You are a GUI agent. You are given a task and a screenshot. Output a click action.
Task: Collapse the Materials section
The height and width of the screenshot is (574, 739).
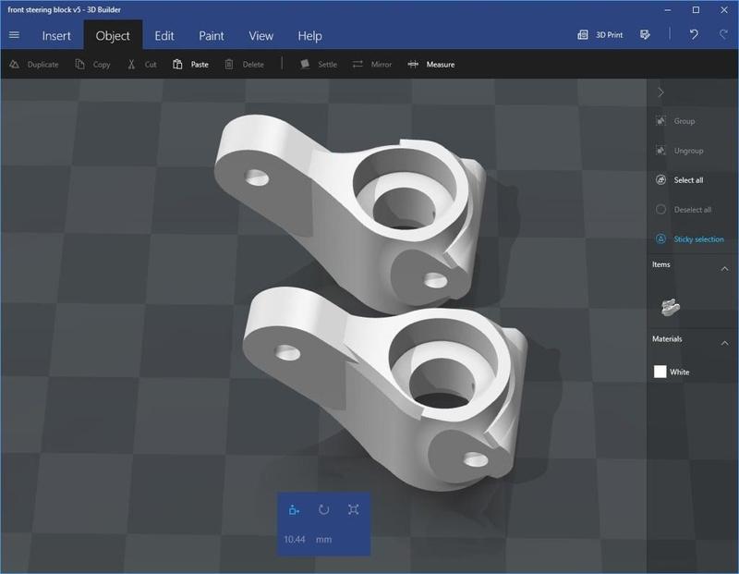[x=724, y=343]
